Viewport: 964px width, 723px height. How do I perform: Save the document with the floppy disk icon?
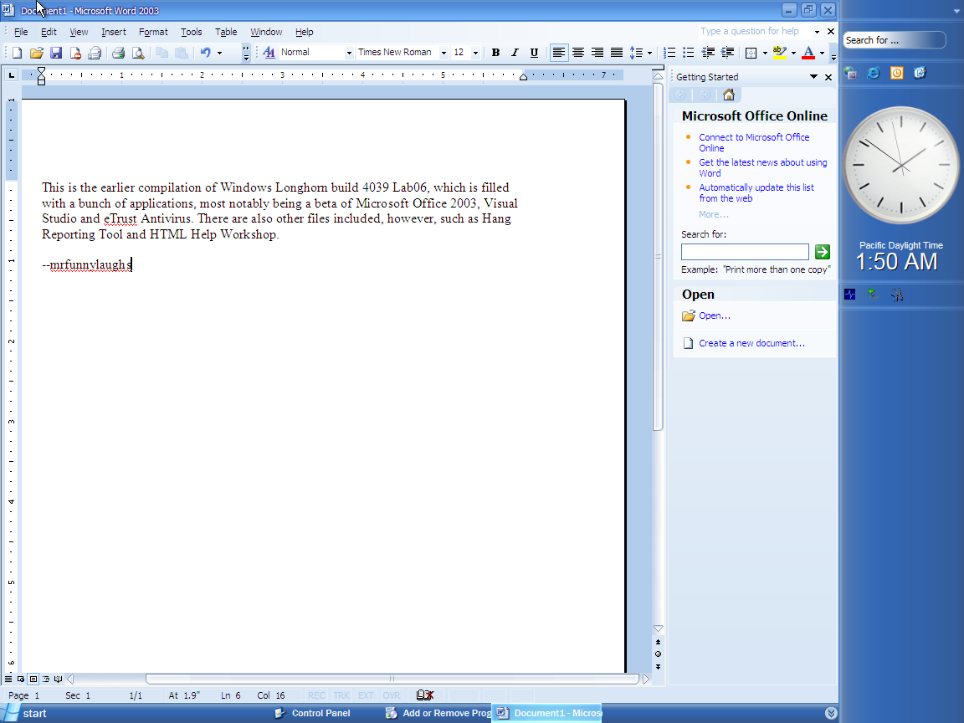pyautogui.click(x=56, y=53)
